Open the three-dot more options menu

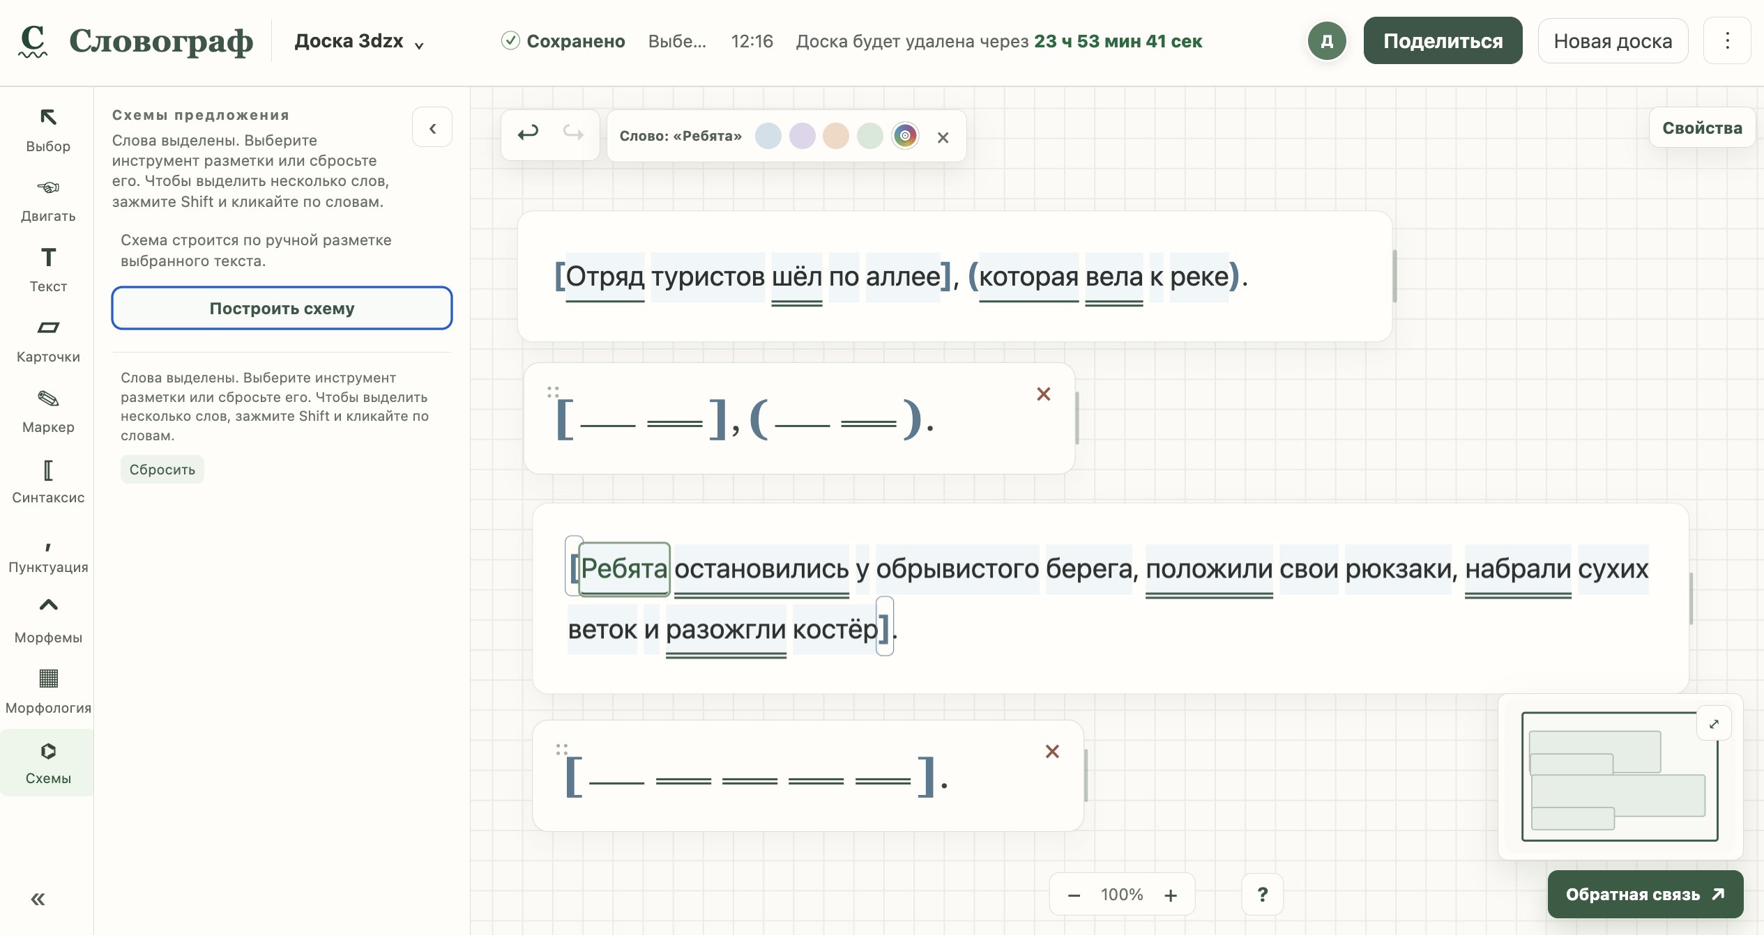[x=1727, y=41]
